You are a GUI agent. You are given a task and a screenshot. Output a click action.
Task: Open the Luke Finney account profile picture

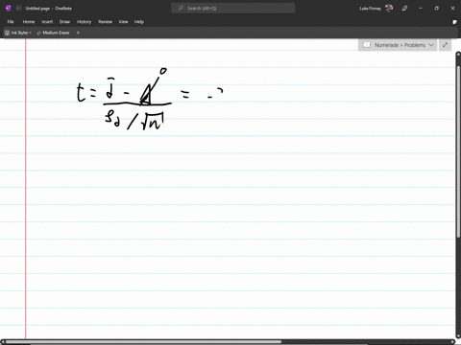(x=389, y=9)
